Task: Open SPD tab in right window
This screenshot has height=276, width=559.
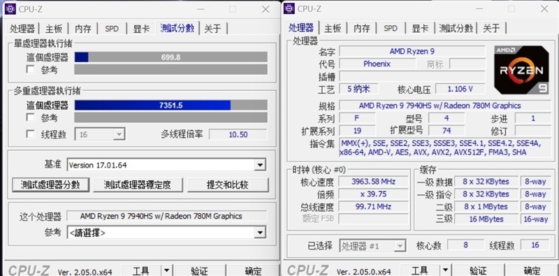Action: point(391,29)
